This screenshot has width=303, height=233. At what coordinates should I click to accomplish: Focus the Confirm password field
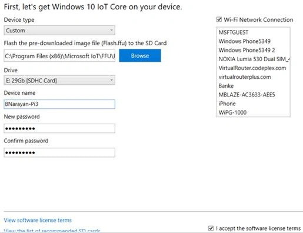click(59, 152)
